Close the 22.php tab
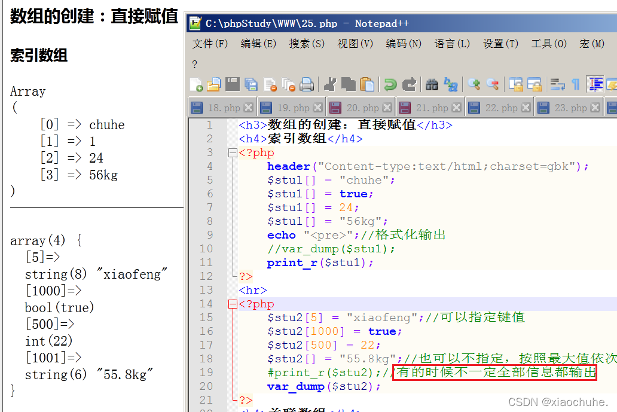The height and width of the screenshot is (412, 617). click(526, 108)
